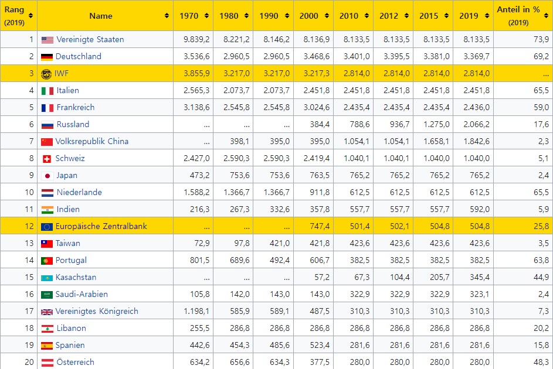Select the Europäische Zentralbank name text
The width and height of the screenshot is (553, 369).
coord(101,226)
